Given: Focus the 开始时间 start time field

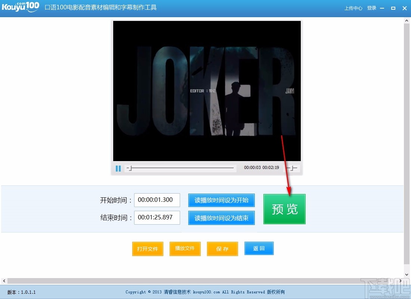Looking at the screenshot, I should [x=157, y=200].
